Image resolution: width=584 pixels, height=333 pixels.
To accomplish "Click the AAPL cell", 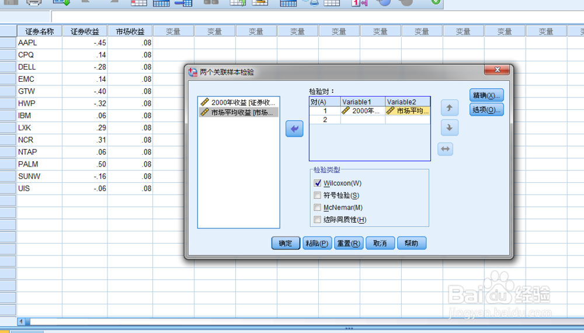I will point(40,43).
